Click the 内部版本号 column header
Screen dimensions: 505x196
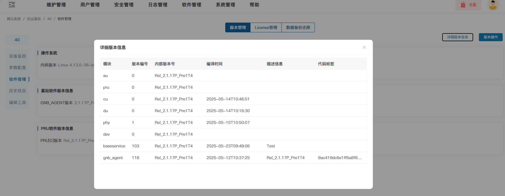165,64
